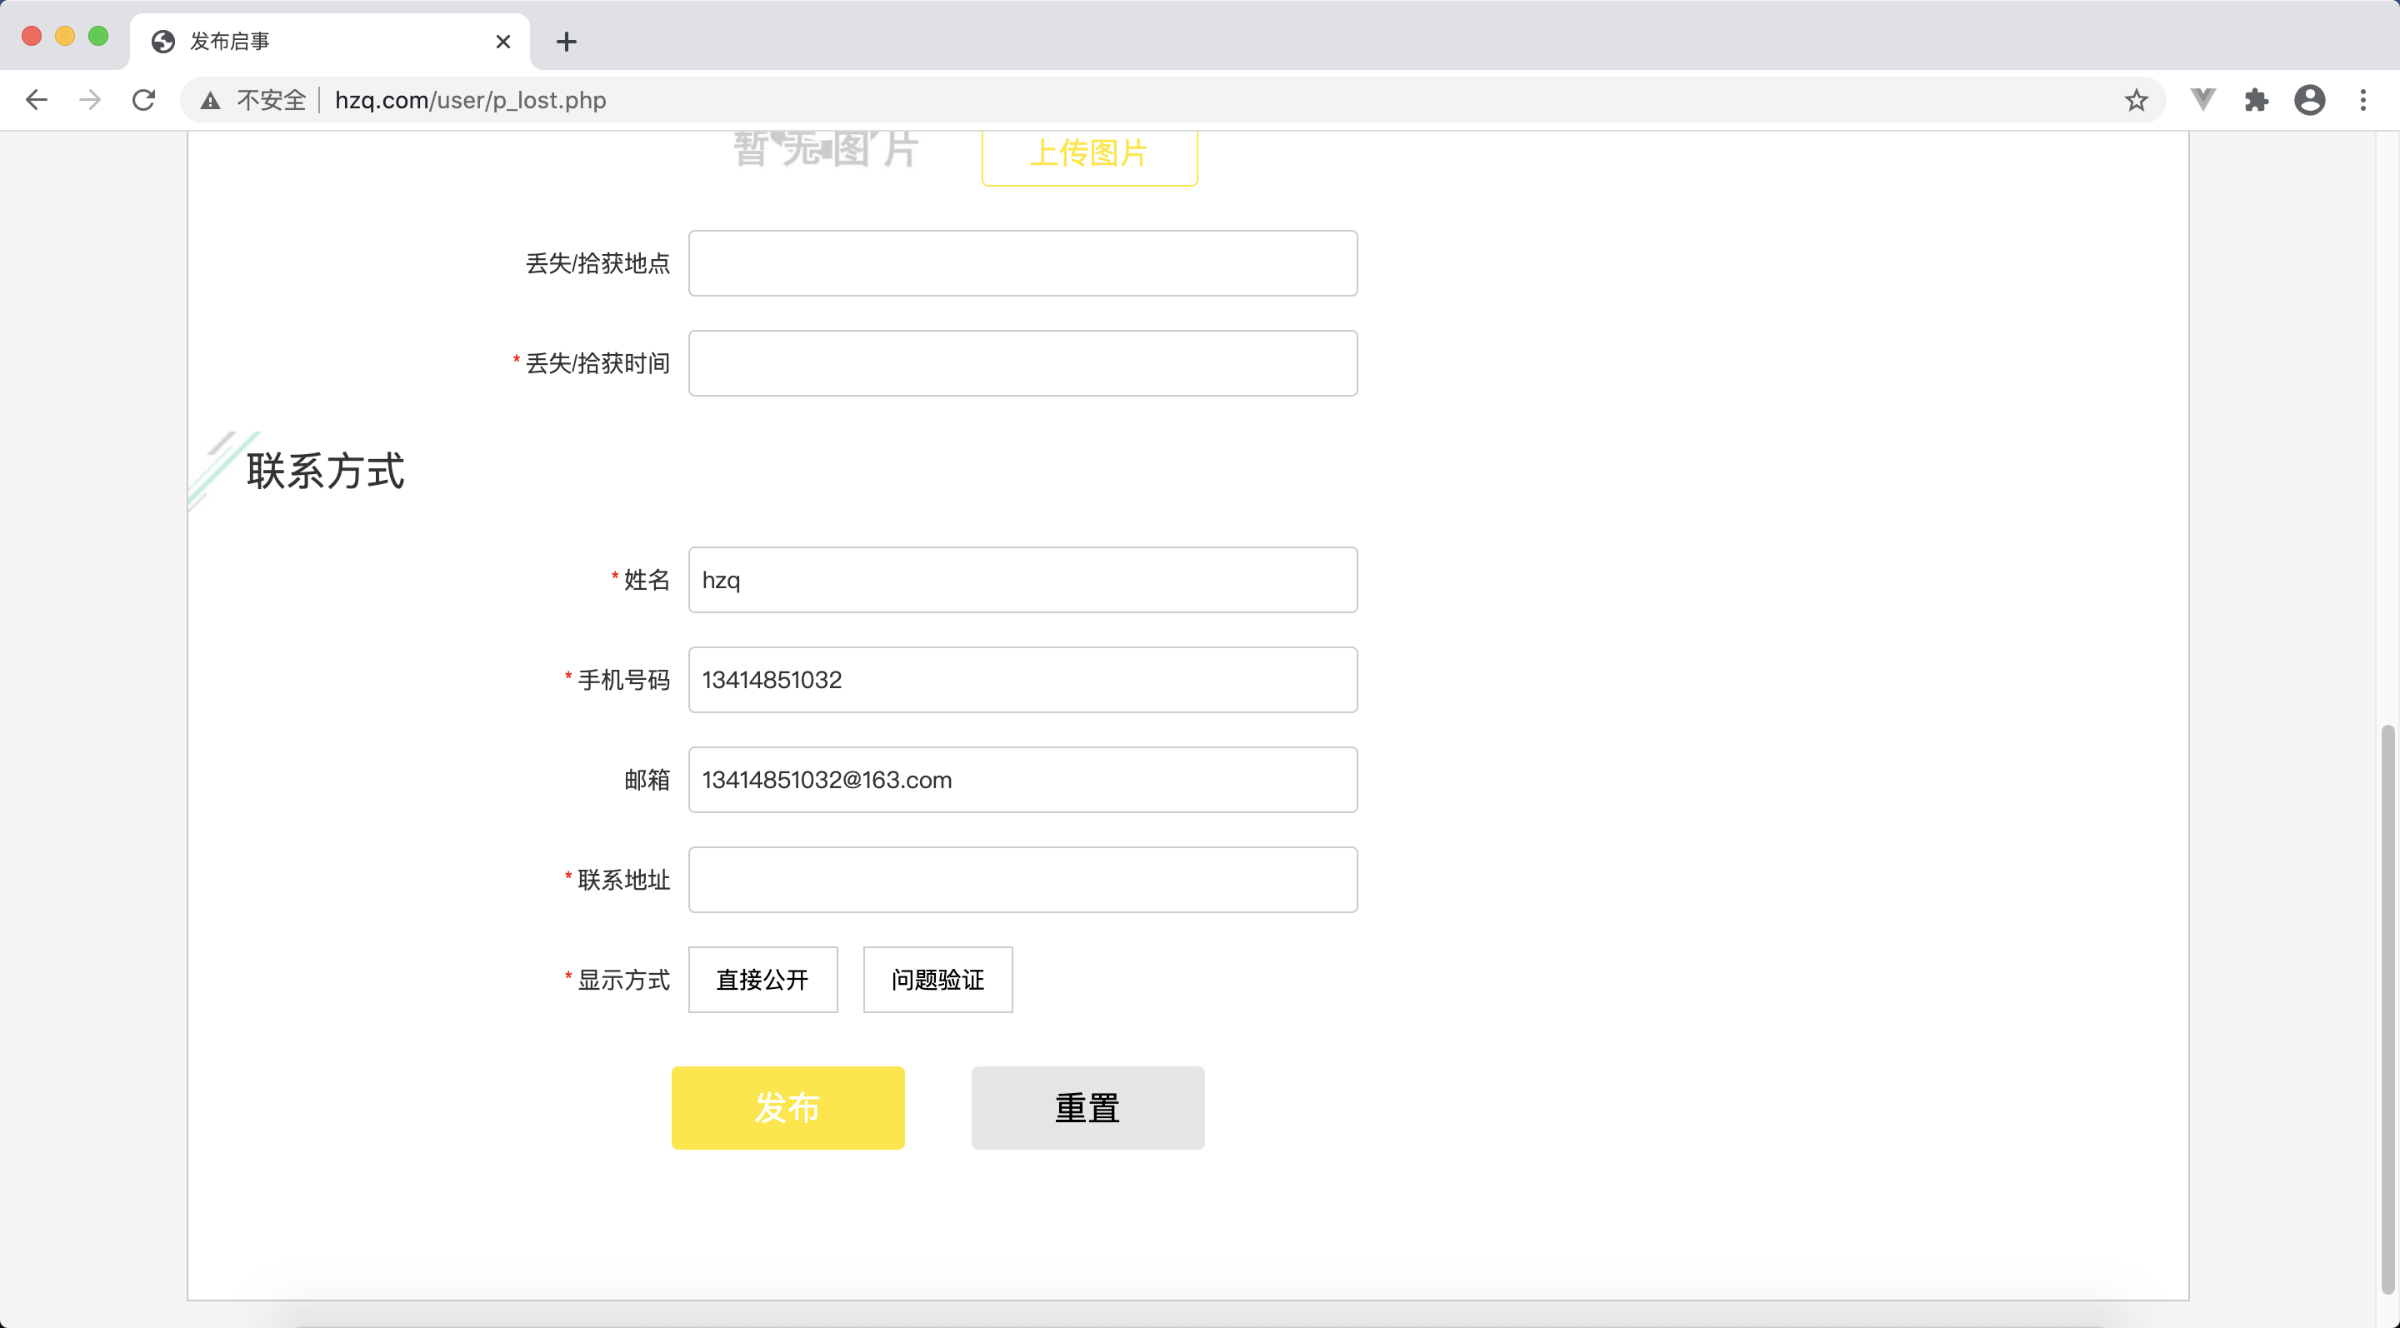Image resolution: width=2400 pixels, height=1328 pixels.
Task: Click the macOS yellow minimize button
Action: [64, 35]
